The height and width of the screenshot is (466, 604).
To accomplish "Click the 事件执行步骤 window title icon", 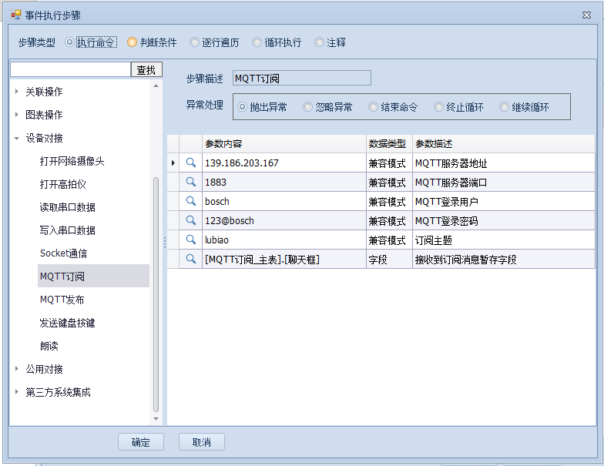I will tap(15, 15).
